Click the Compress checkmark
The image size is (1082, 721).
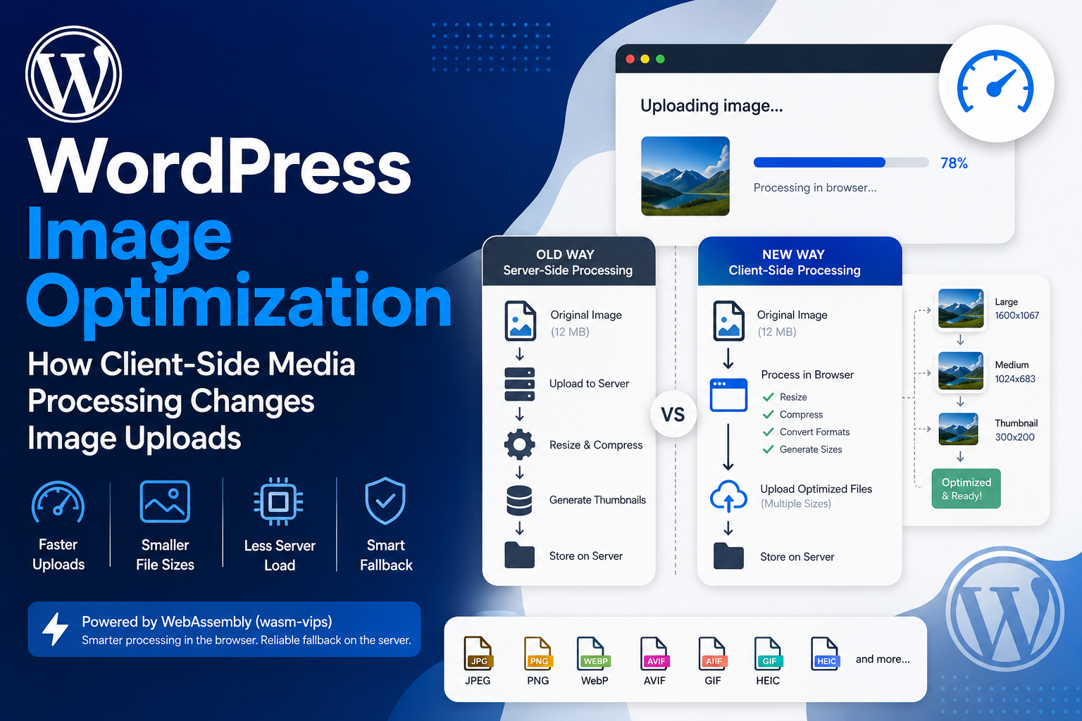769,415
